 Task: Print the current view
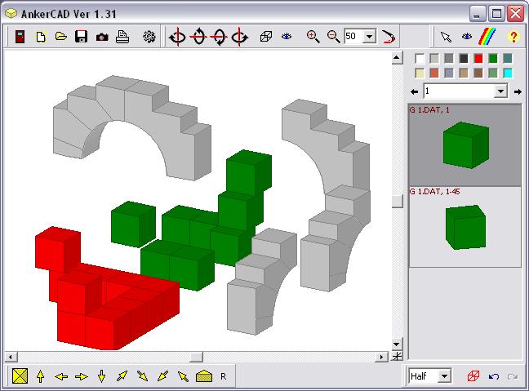tap(122, 37)
